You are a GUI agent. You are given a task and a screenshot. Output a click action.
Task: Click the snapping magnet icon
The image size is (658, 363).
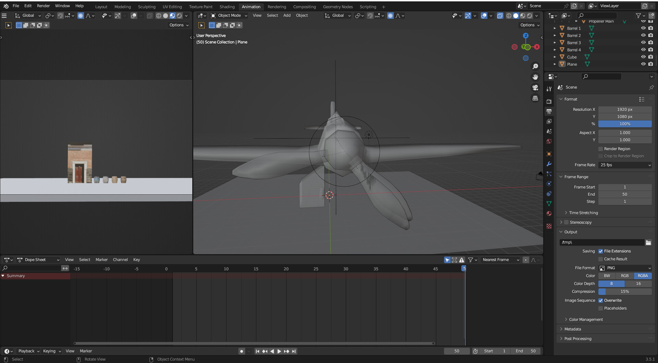coord(370,16)
